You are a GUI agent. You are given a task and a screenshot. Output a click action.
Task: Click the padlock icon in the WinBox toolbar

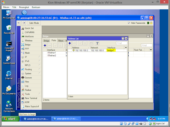pyautogui.click(x=151, y=23)
